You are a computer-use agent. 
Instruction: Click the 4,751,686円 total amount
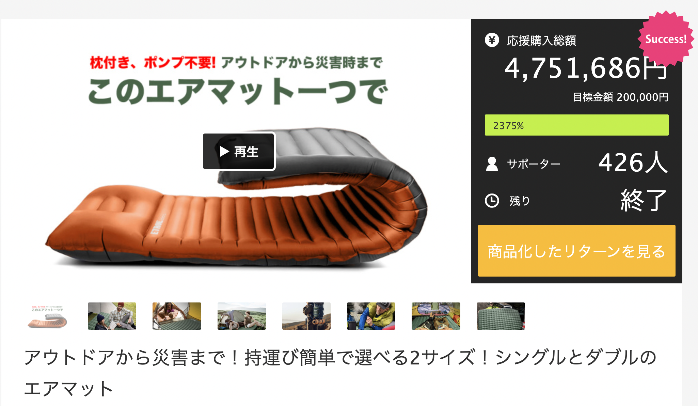click(x=586, y=68)
